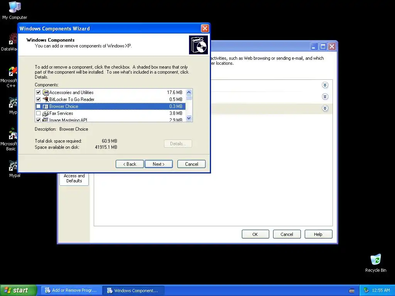395x296 pixels.
Task: Expand the first chevron in background window
Action: [325, 85]
